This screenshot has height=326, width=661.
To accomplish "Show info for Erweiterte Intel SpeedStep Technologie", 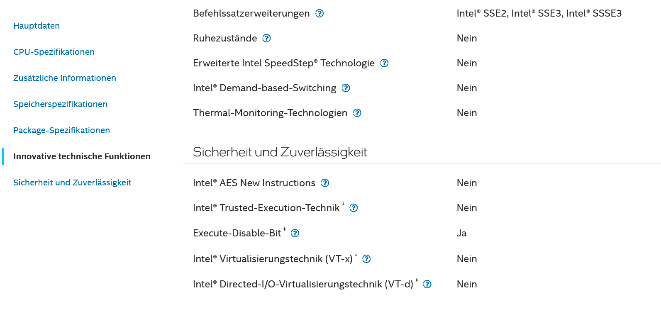I will pyautogui.click(x=384, y=63).
